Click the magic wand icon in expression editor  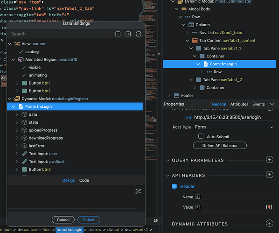[x=138, y=191]
